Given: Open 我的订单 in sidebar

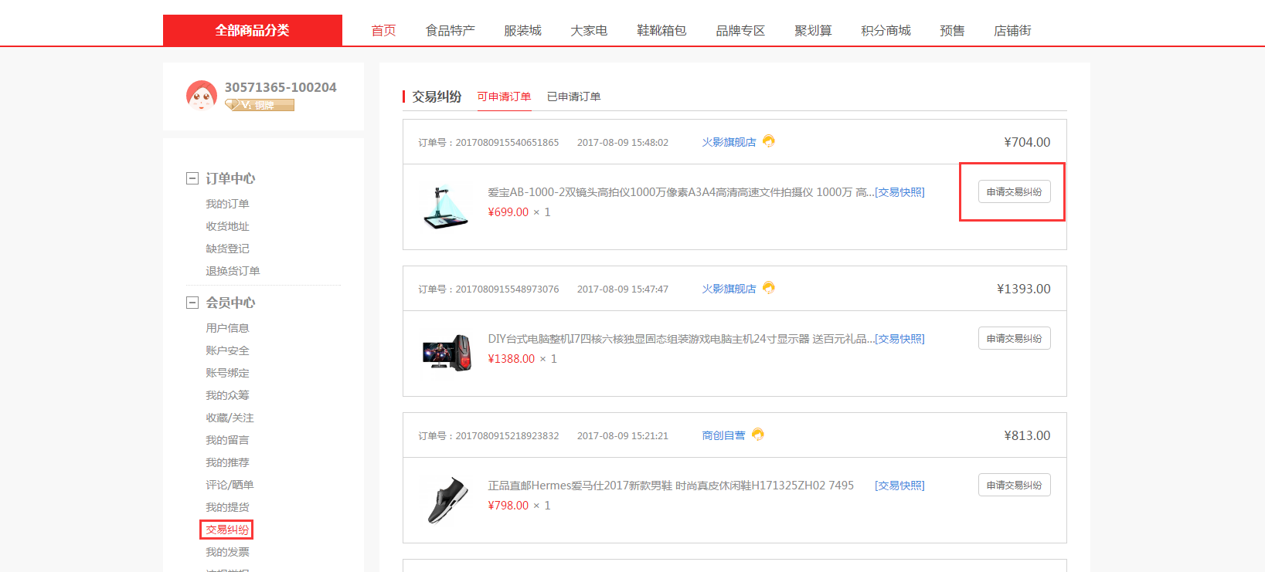Looking at the screenshot, I should pos(227,204).
